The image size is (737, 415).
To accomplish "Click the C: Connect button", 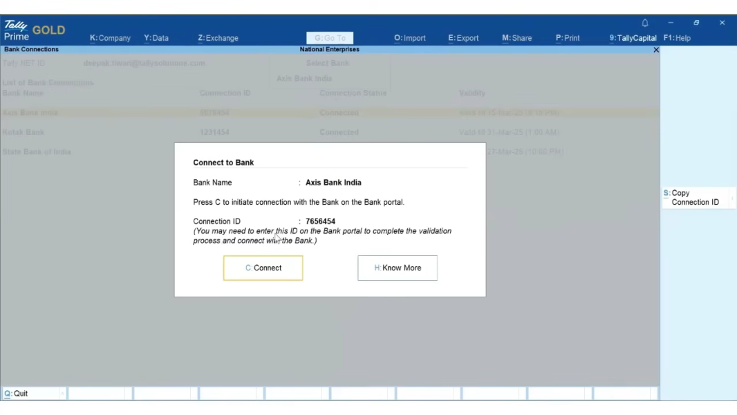I will pos(263,268).
